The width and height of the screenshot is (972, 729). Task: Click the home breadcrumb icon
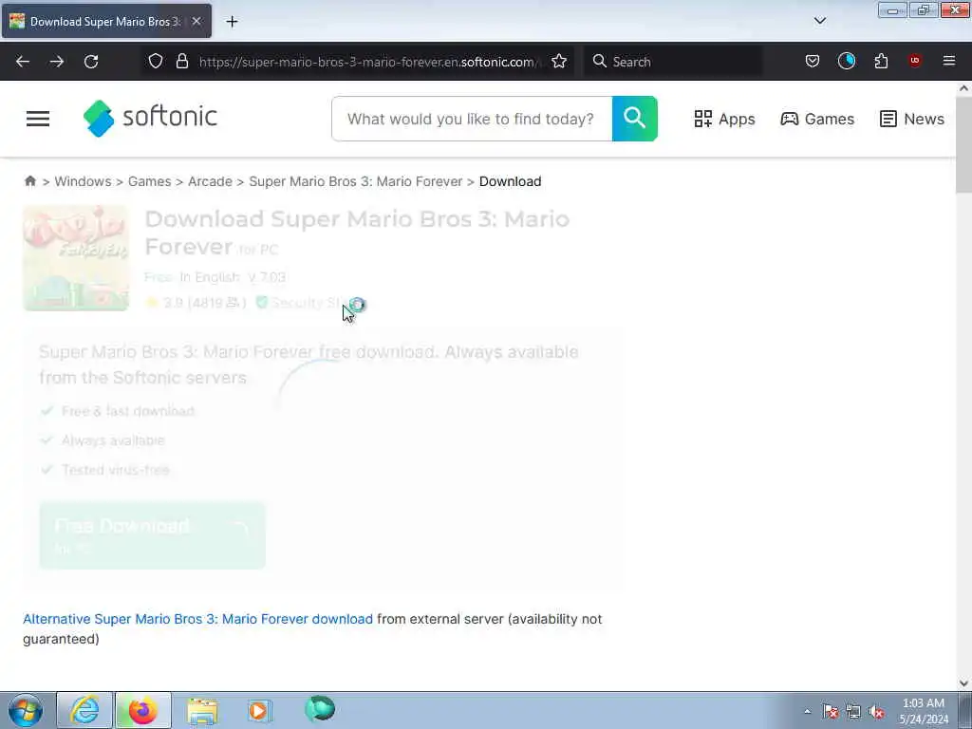click(x=29, y=181)
